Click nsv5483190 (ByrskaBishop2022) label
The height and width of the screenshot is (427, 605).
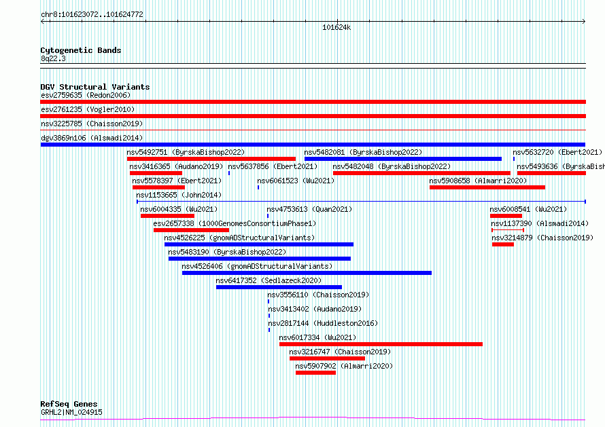[227, 252]
